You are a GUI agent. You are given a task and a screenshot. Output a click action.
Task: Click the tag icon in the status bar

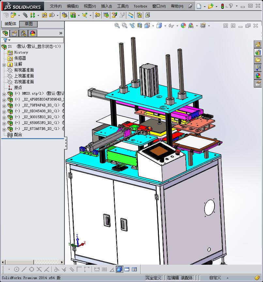pos(257,278)
